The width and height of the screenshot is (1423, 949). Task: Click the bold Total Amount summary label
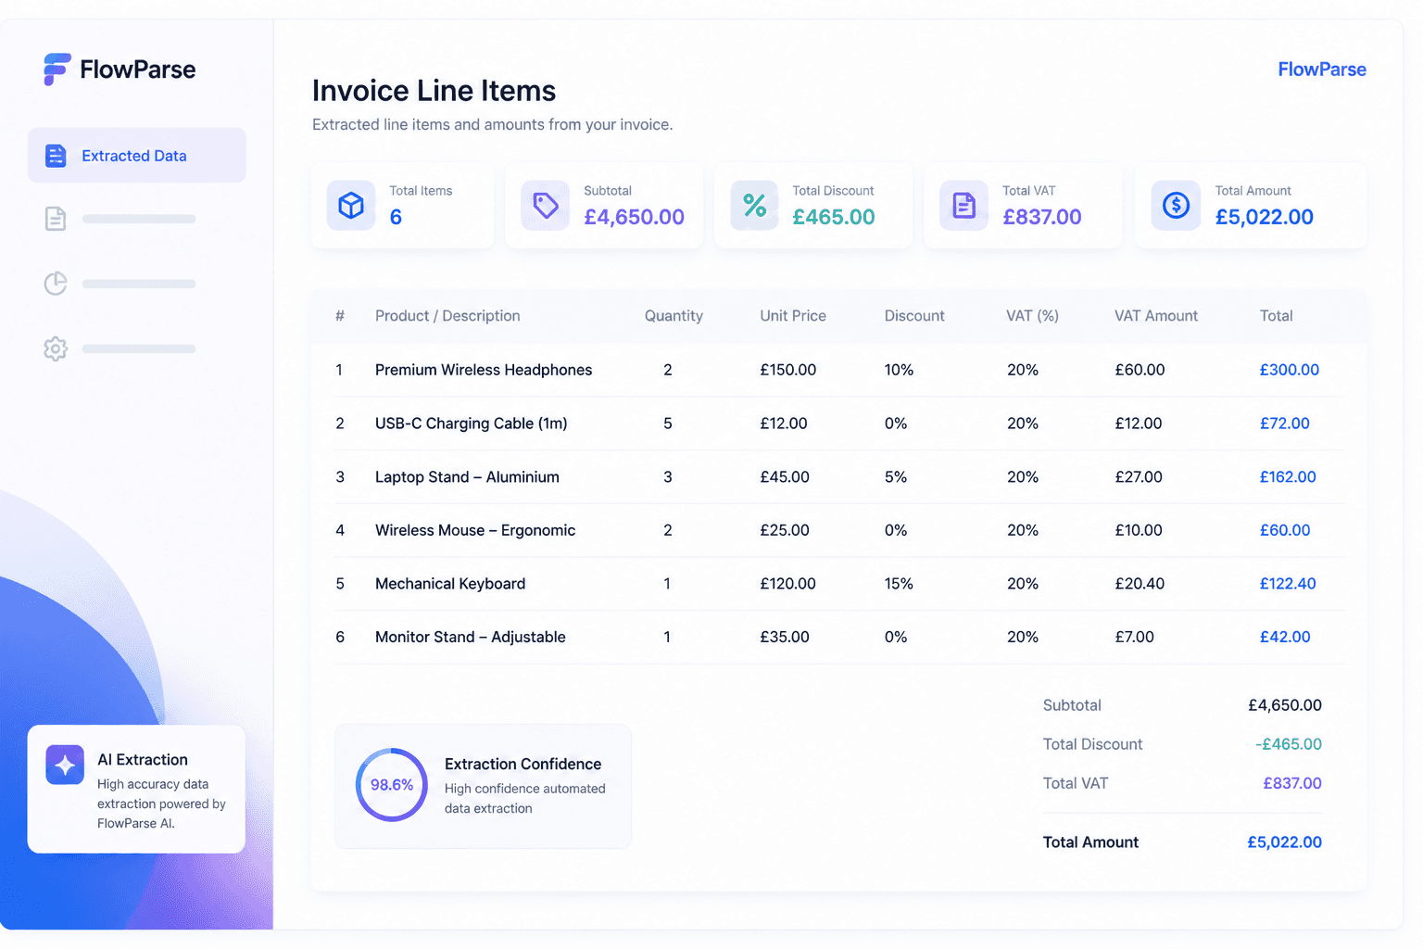click(1090, 842)
